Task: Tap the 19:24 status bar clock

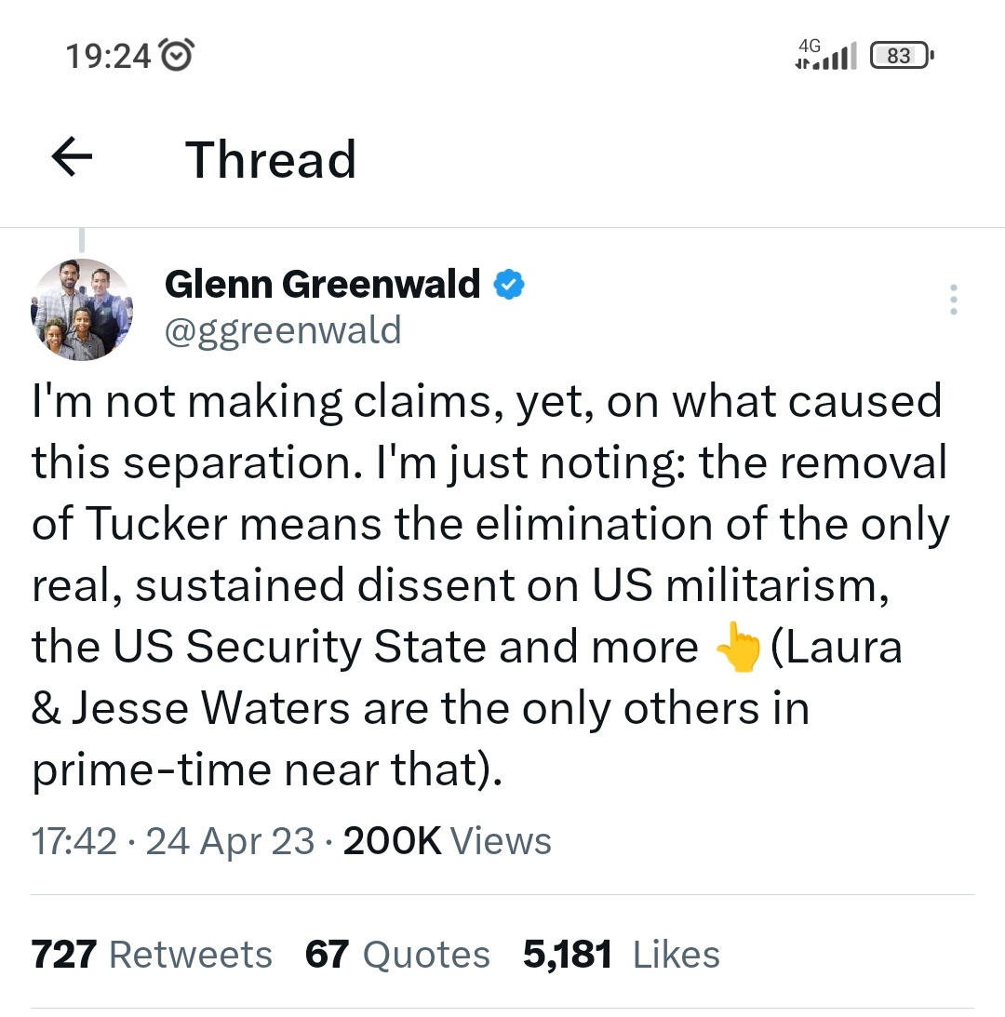Action: point(108,57)
